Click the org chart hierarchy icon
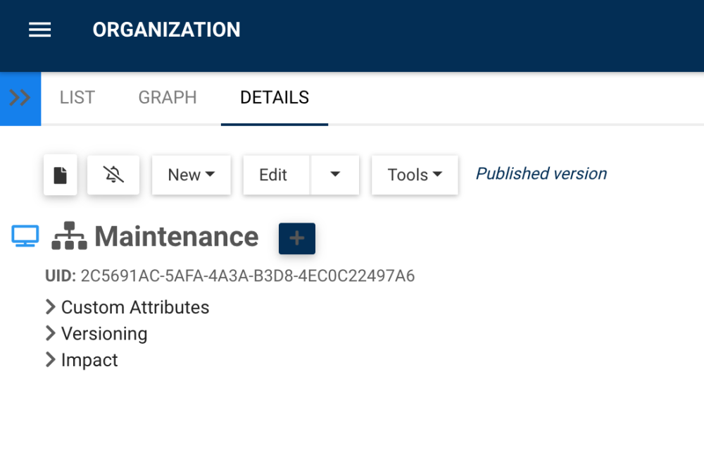Viewport: 704px width, 460px height. pos(69,237)
